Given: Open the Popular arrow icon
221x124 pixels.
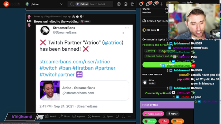Looking at the screenshot, I should pos(119,4).
